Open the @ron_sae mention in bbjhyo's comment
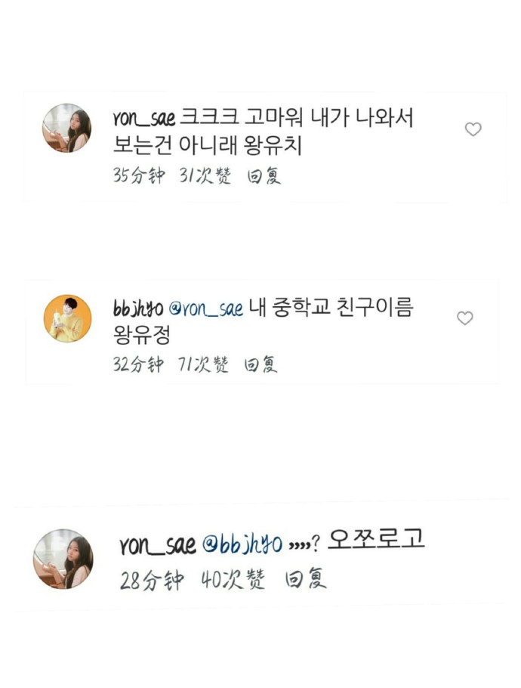The width and height of the screenshot is (521, 688). tap(206, 308)
